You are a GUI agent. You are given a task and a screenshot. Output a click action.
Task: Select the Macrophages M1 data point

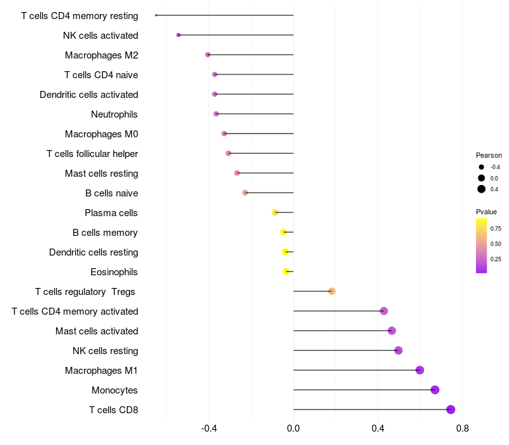coord(419,370)
